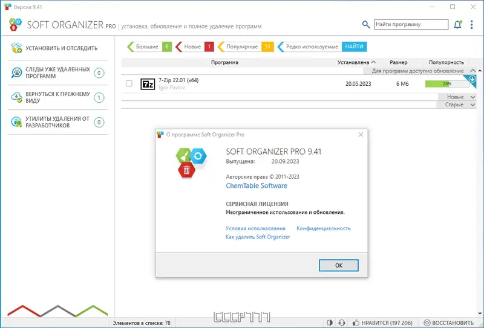Toggle the dark/light theme icon in status bar
The image size is (484, 328).
click(329, 323)
